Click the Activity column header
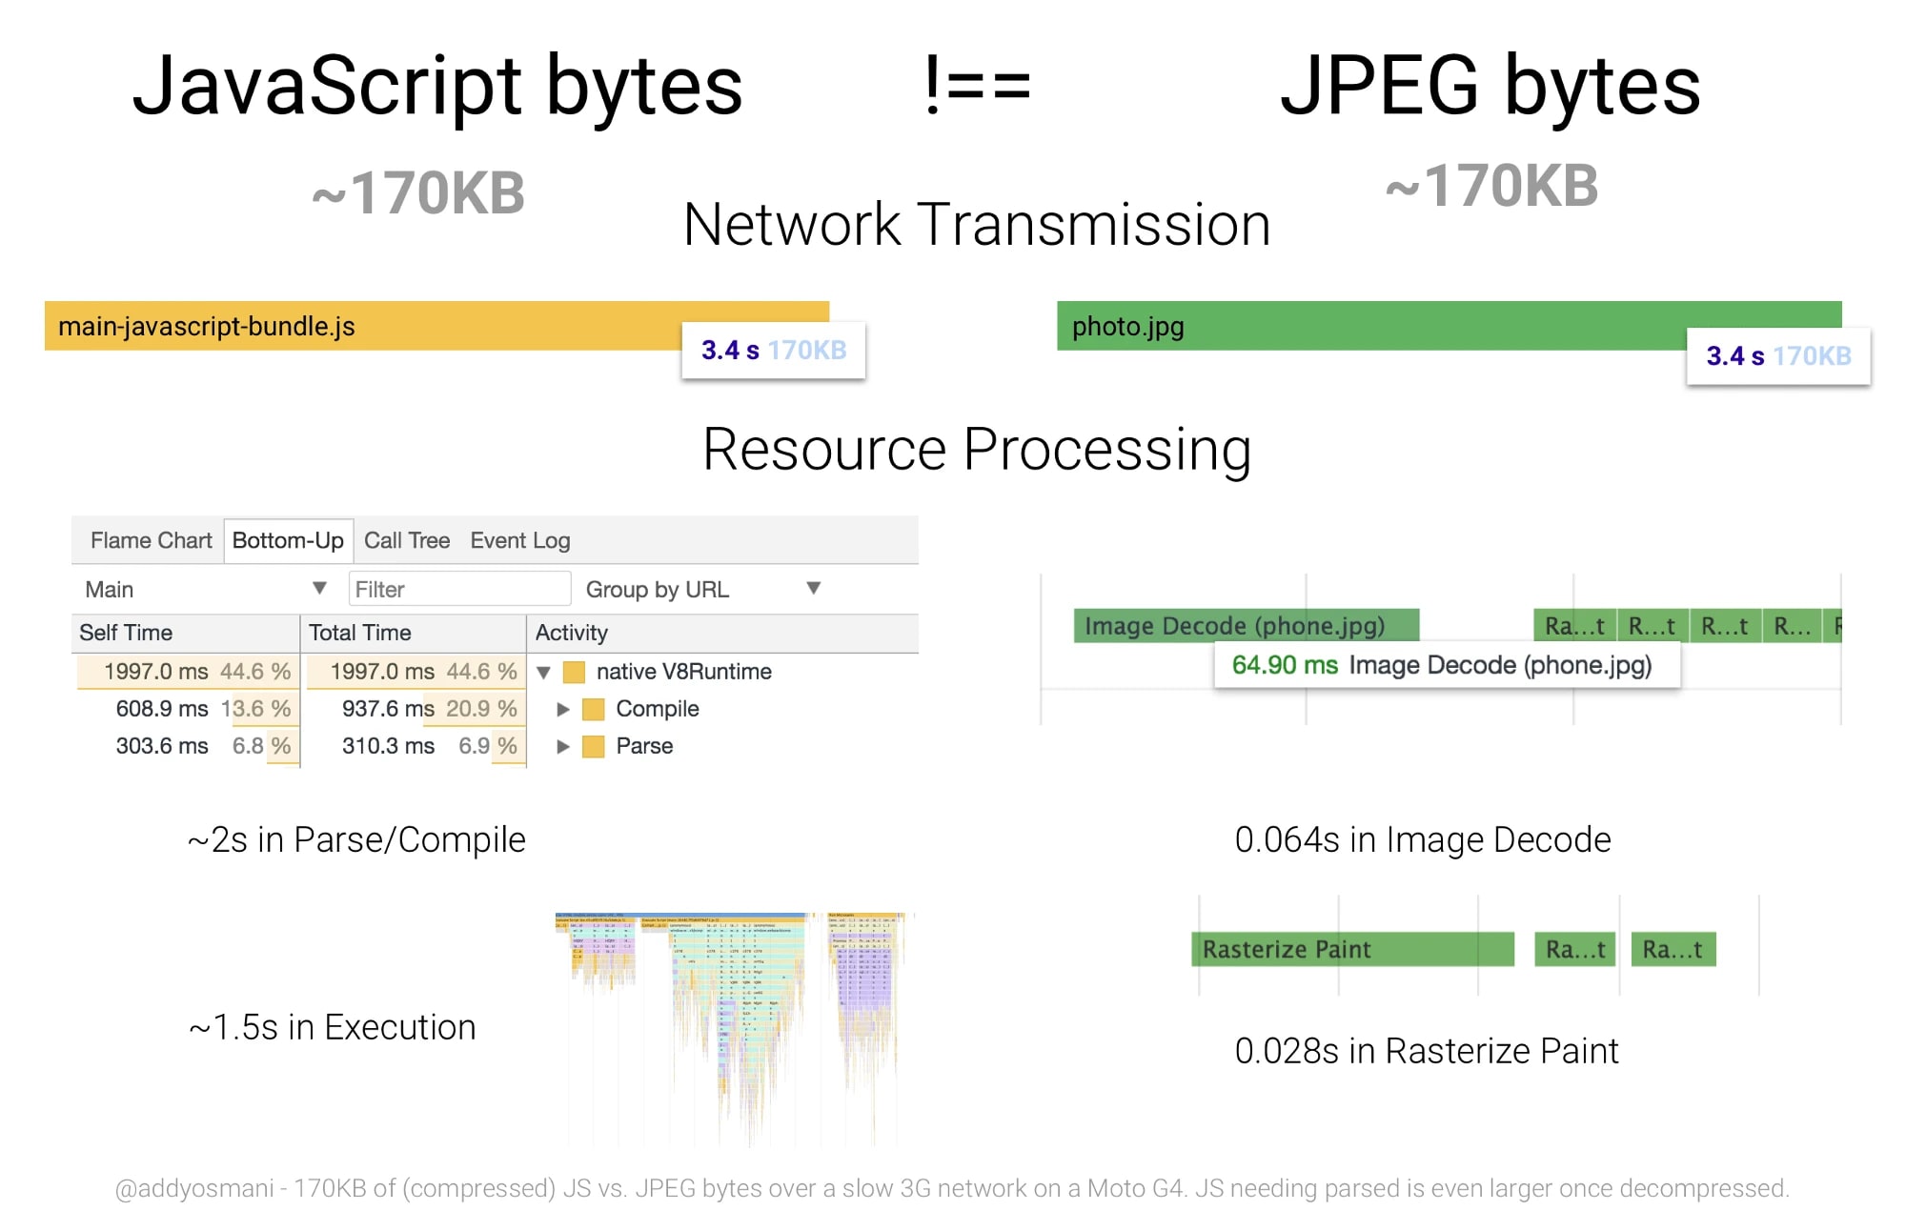The height and width of the screenshot is (1231, 1906). pos(570,632)
